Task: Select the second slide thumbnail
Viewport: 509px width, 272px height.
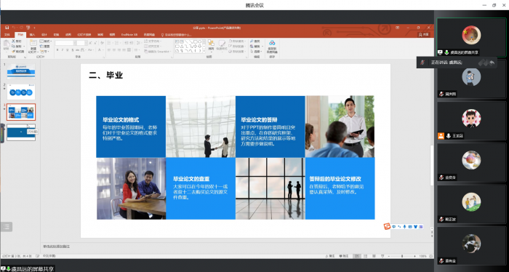Action: [x=21, y=92]
